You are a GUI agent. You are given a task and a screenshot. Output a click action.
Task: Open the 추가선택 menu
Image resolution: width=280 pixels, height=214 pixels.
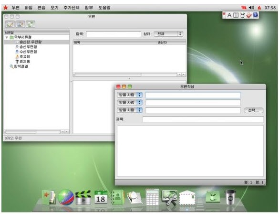point(72,8)
